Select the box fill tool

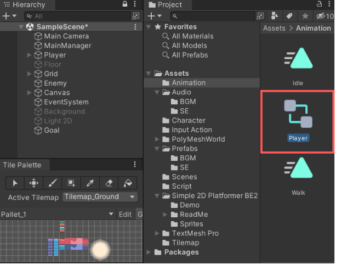[71, 183]
